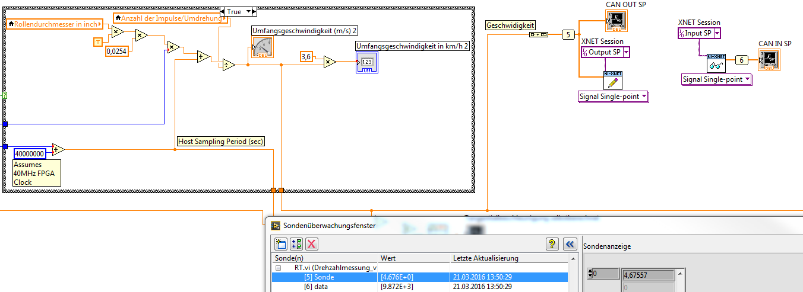Click the Sonde(n) column header

[325, 258]
